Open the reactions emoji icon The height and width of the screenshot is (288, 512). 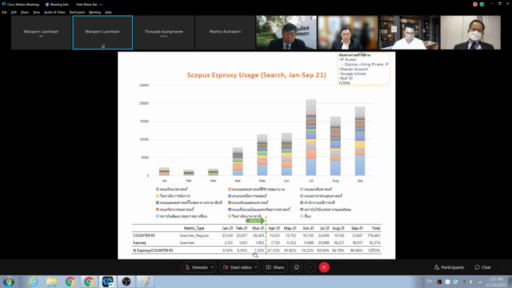(296, 267)
